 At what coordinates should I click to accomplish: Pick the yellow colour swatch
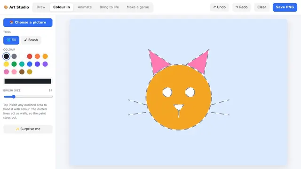[6, 64]
